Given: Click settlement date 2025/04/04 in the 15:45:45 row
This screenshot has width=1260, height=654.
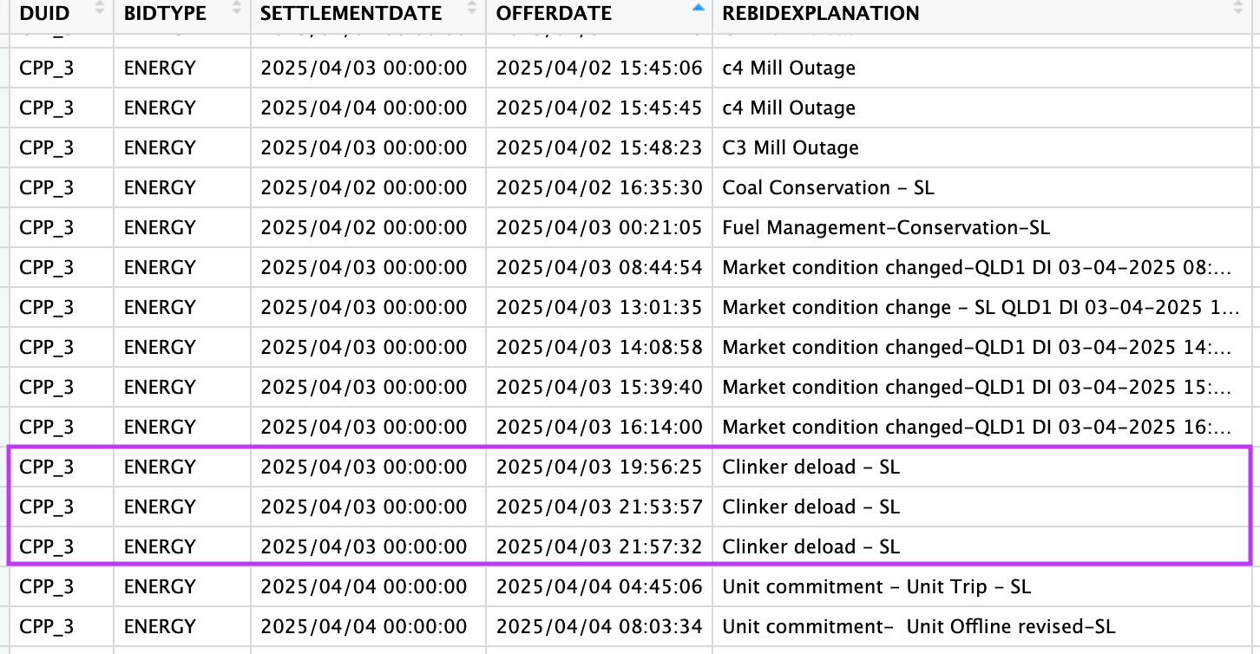Looking at the screenshot, I should [x=364, y=108].
